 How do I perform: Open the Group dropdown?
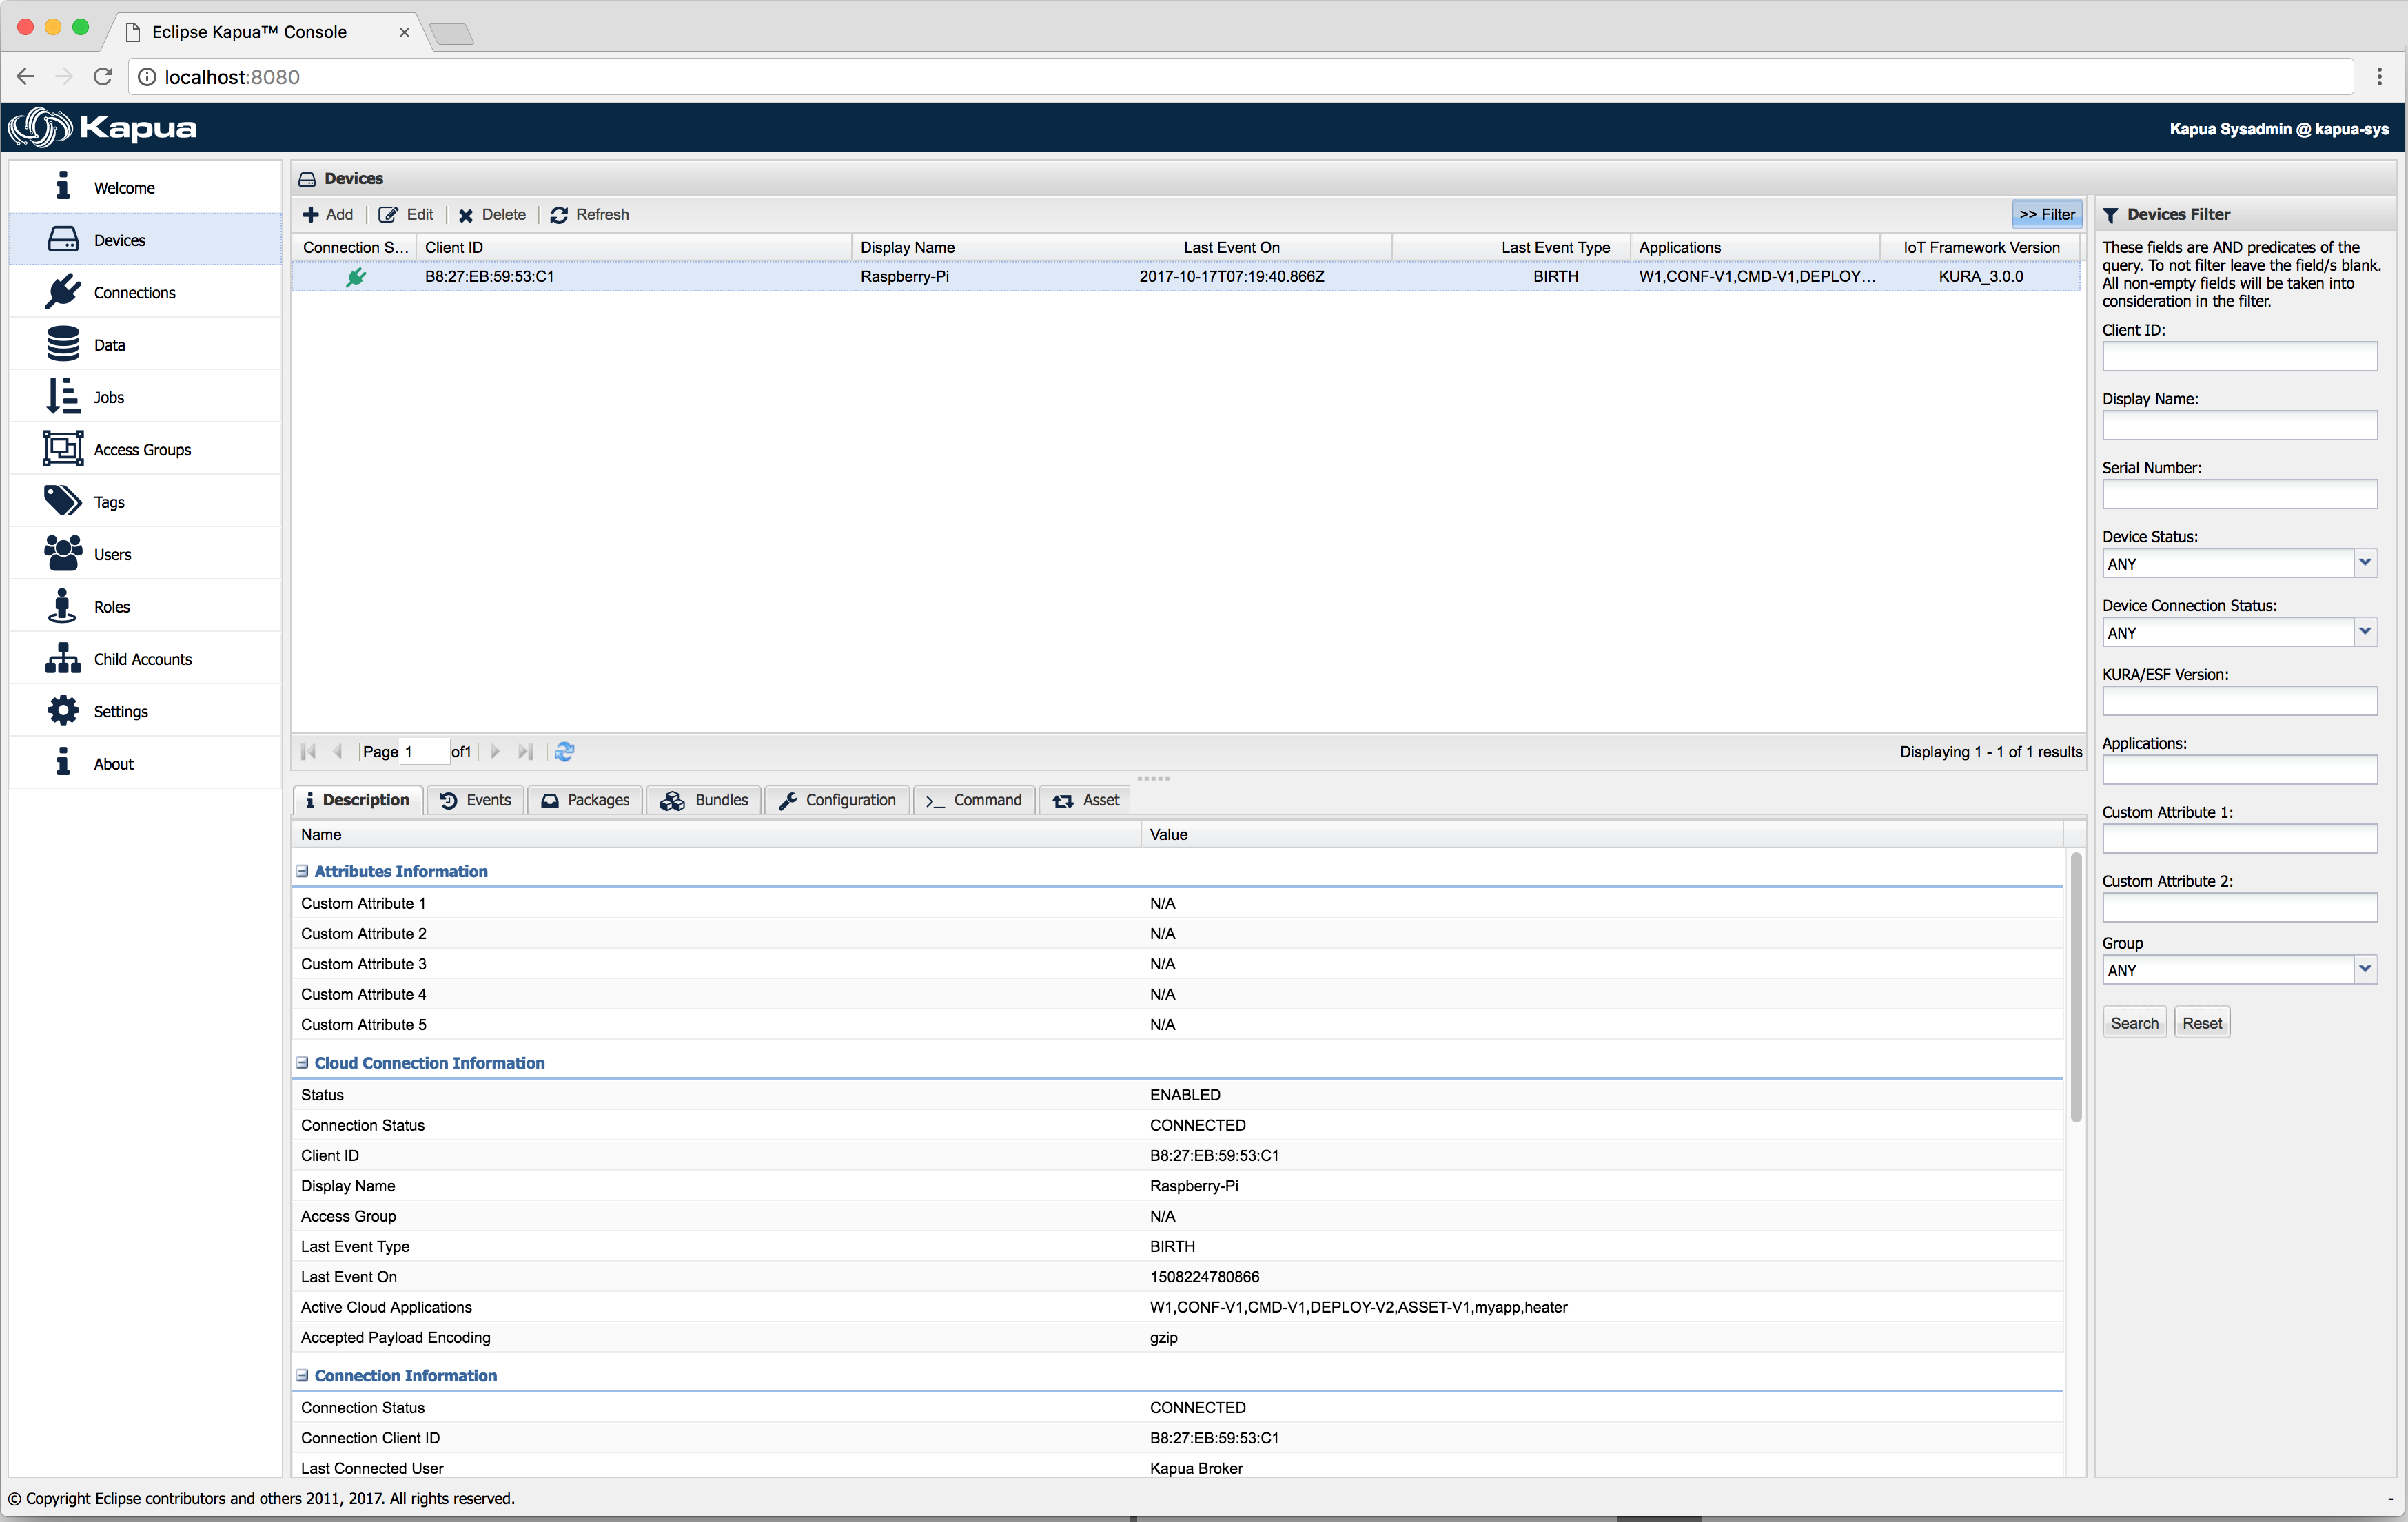pyautogui.click(x=2364, y=969)
